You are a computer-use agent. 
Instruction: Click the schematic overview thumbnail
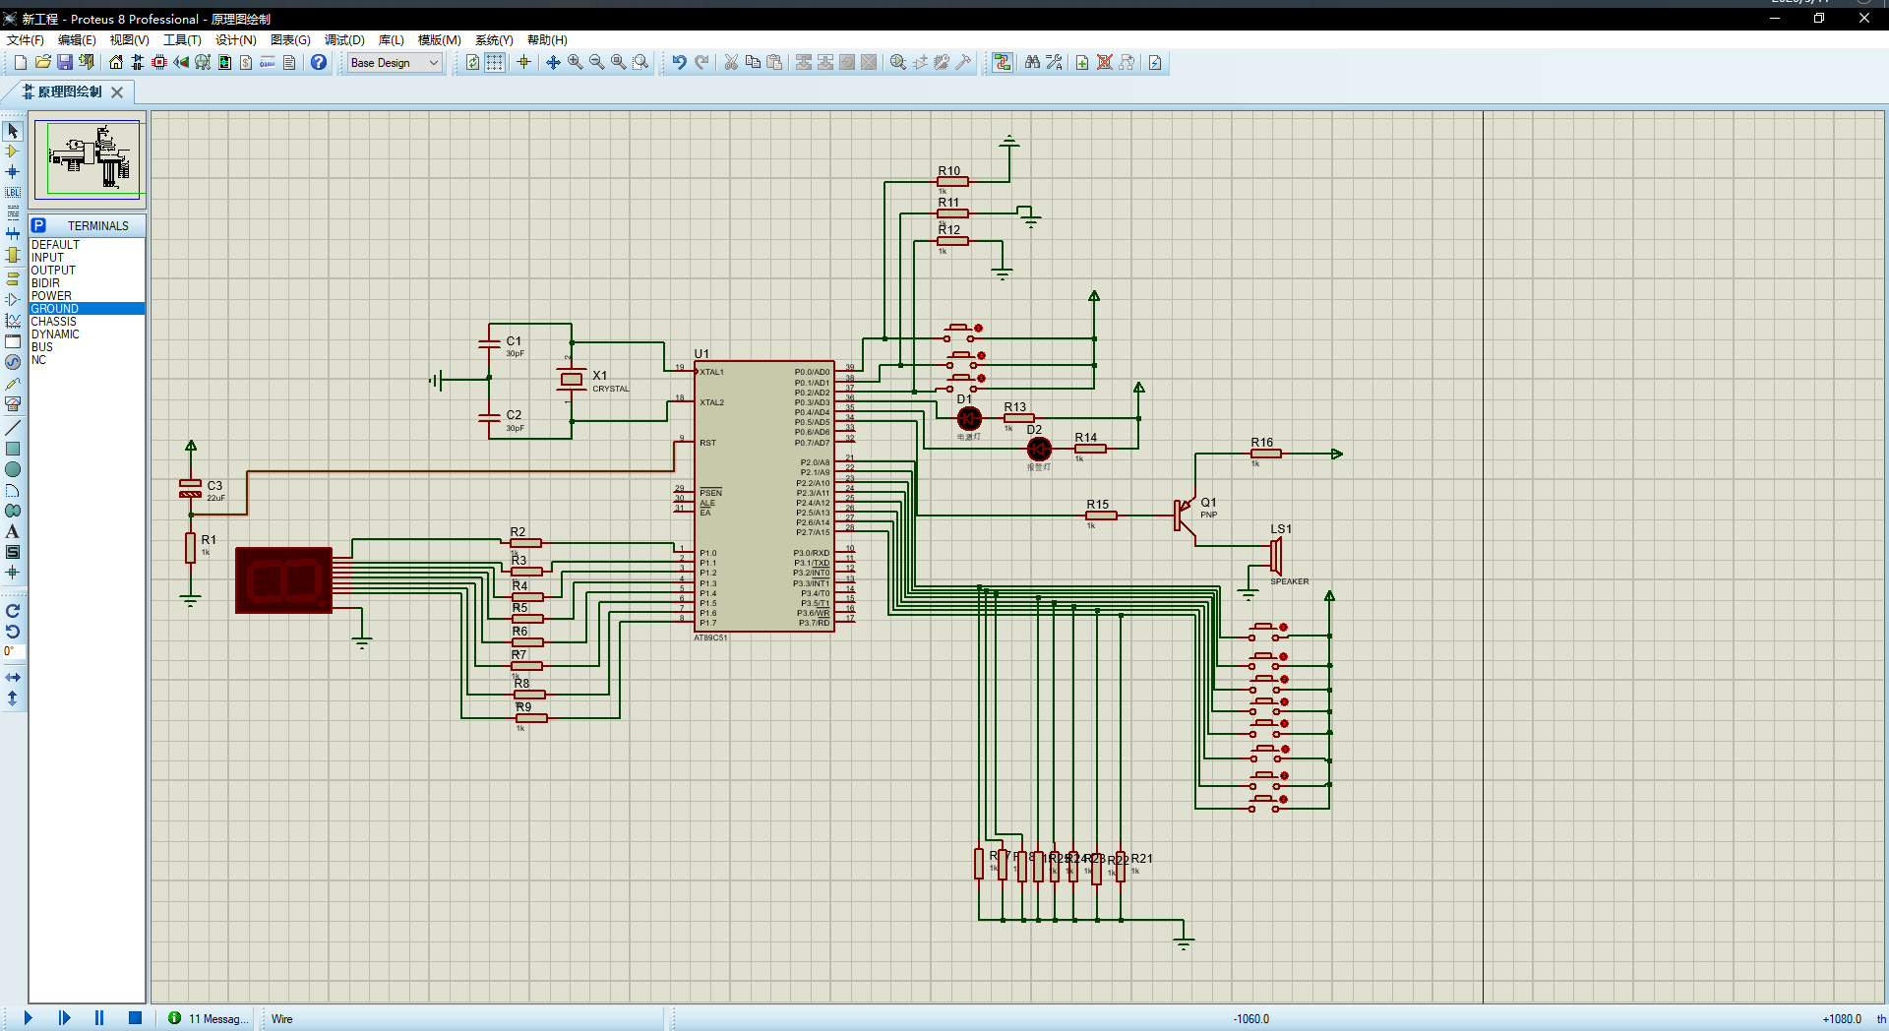[x=88, y=159]
